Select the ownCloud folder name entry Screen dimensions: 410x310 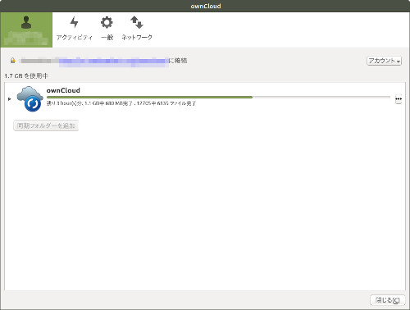(x=63, y=90)
